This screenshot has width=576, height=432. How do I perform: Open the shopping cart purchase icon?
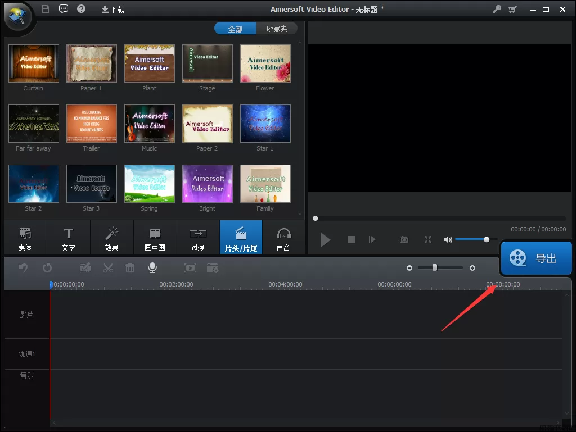pos(512,10)
